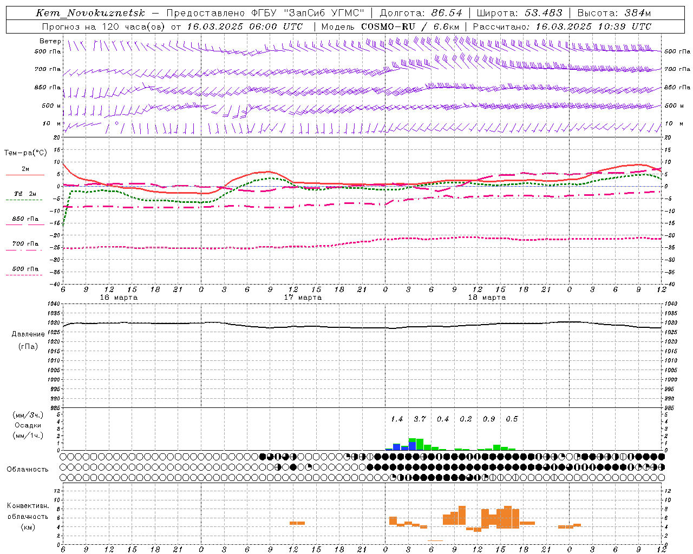Click the 'Широта: 53.483' header value
The image size is (693, 554).
tap(520, 13)
